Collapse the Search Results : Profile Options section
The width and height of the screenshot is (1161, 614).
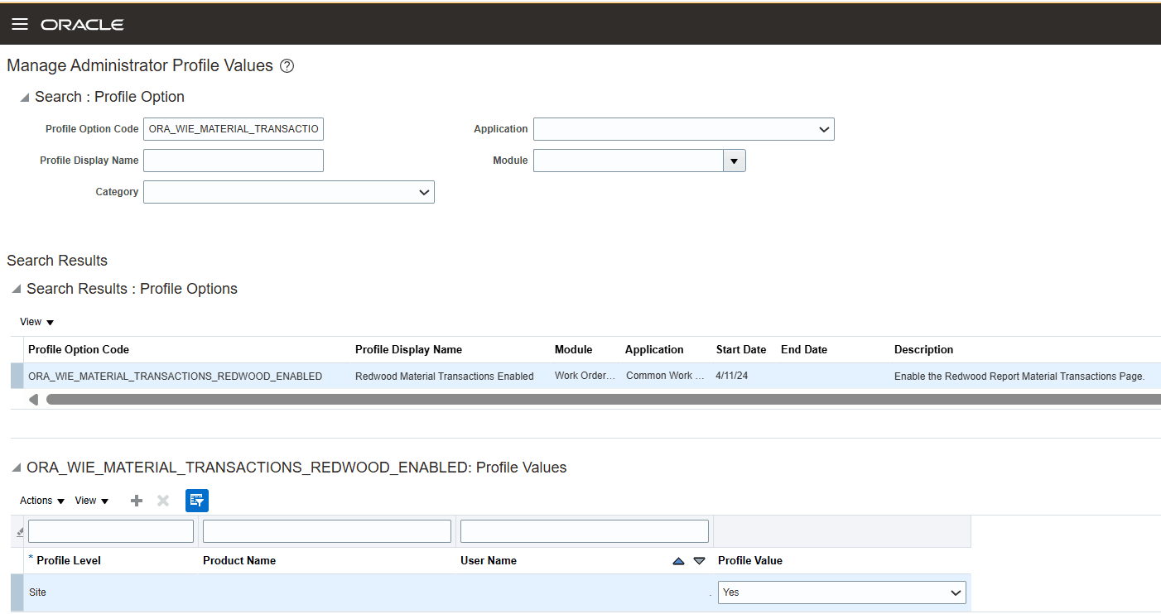pyautogui.click(x=15, y=288)
